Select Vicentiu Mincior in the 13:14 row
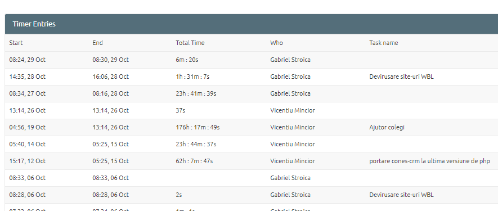 tap(293, 110)
